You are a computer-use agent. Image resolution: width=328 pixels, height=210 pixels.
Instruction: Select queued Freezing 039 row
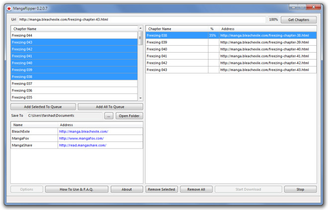[231, 42]
